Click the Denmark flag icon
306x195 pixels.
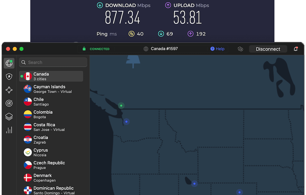pyautogui.click(x=28, y=178)
